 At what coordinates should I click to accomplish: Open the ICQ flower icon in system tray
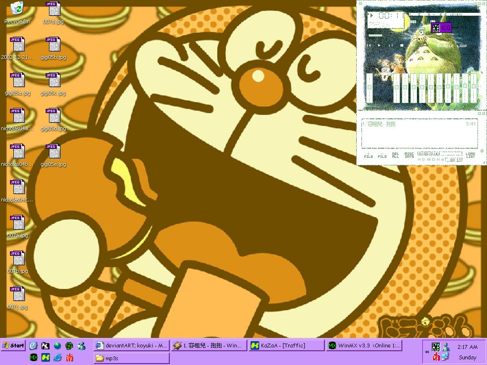[436, 346]
